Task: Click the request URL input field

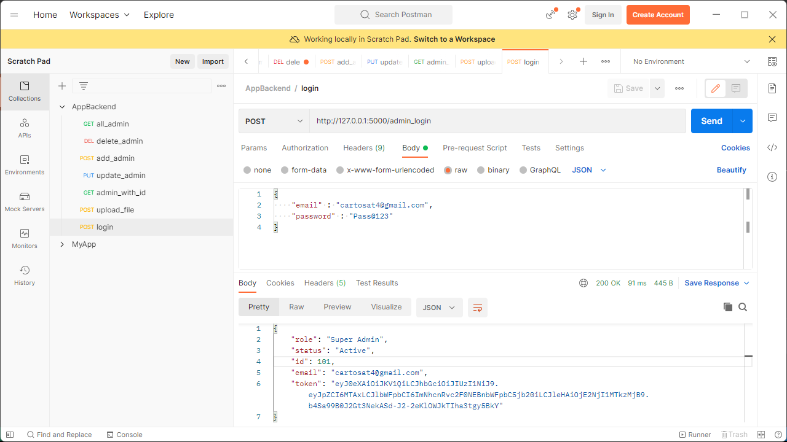Action: [497, 121]
